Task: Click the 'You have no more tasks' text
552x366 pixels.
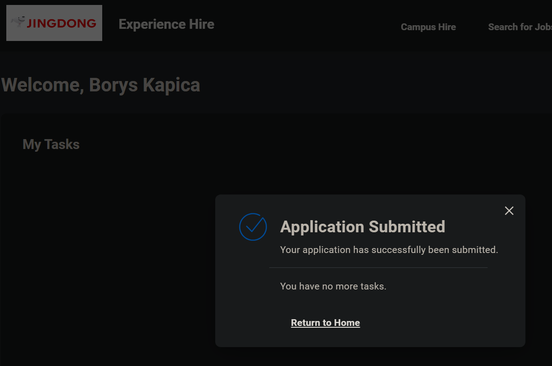Action: (x=333, y=286)
